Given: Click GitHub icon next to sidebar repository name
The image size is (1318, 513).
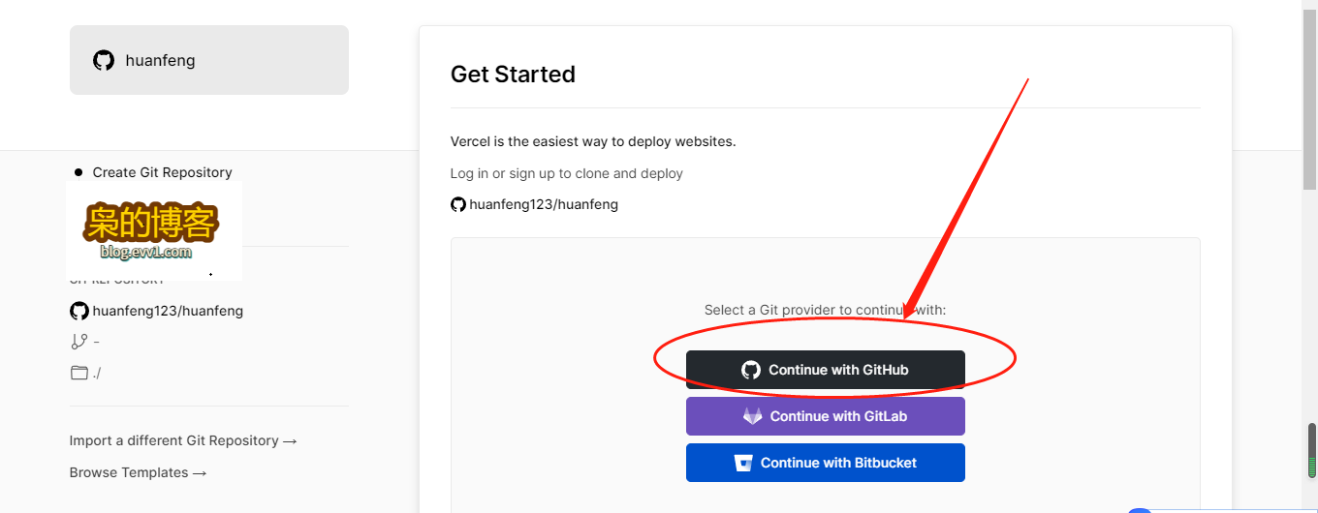Looking at the screenshot, I should point(79,311).
